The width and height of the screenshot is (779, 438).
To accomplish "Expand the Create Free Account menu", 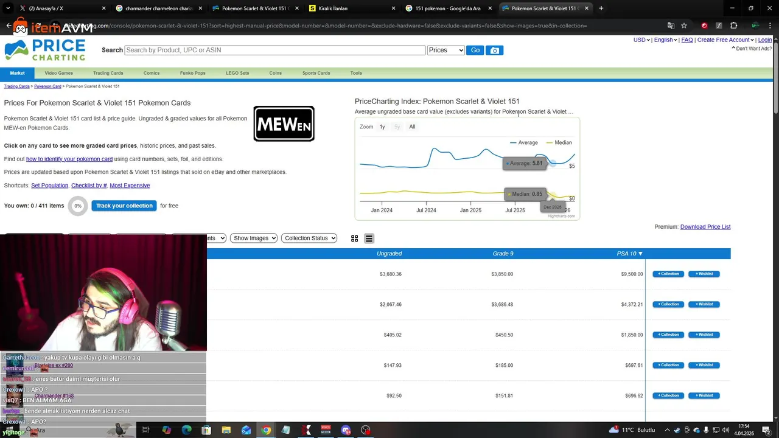I will [x=725, y=40].
